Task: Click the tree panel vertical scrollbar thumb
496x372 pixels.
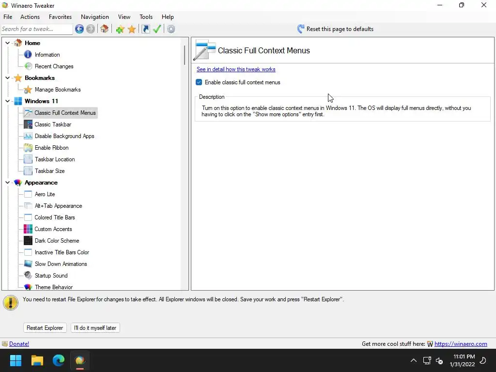Action: (185, 55)
